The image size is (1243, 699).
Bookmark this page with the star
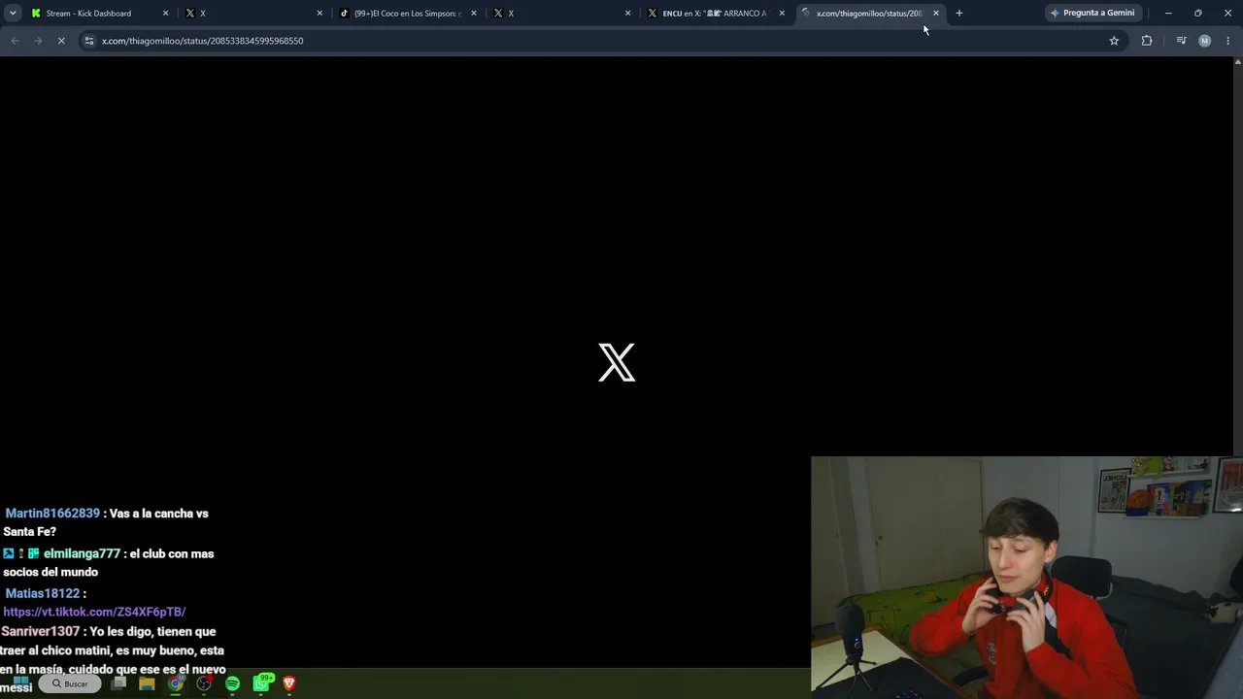point(1114,41)
